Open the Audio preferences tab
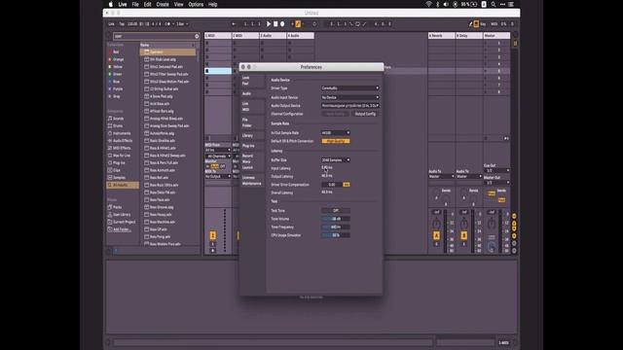 [252, 93]
